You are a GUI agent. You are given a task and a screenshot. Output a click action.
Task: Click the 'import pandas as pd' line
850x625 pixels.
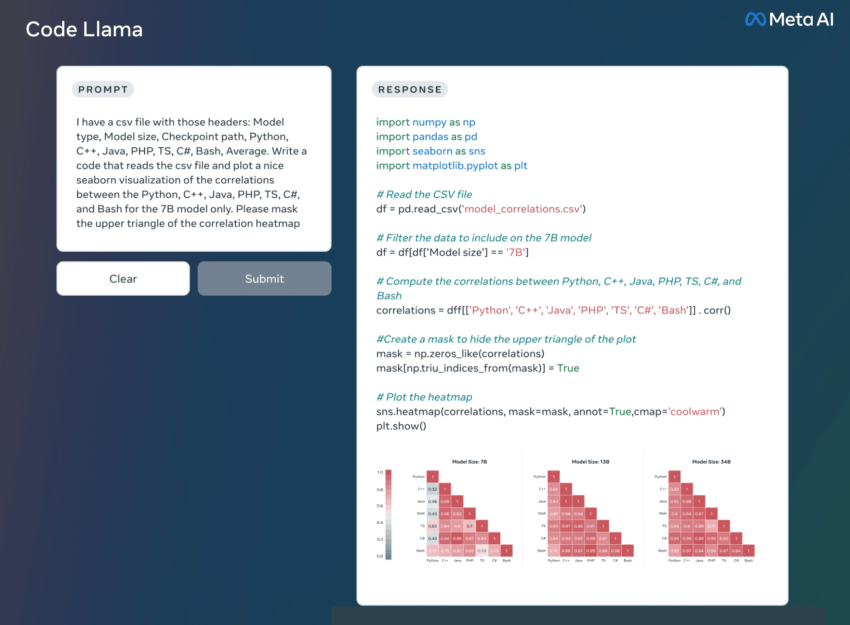426,137
